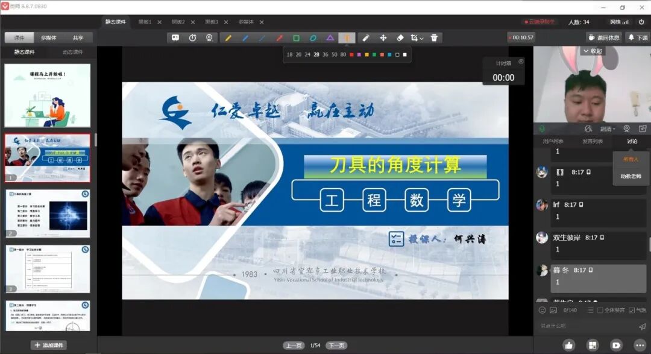
Task: Select the laser pointer tool
Action: 366,38
